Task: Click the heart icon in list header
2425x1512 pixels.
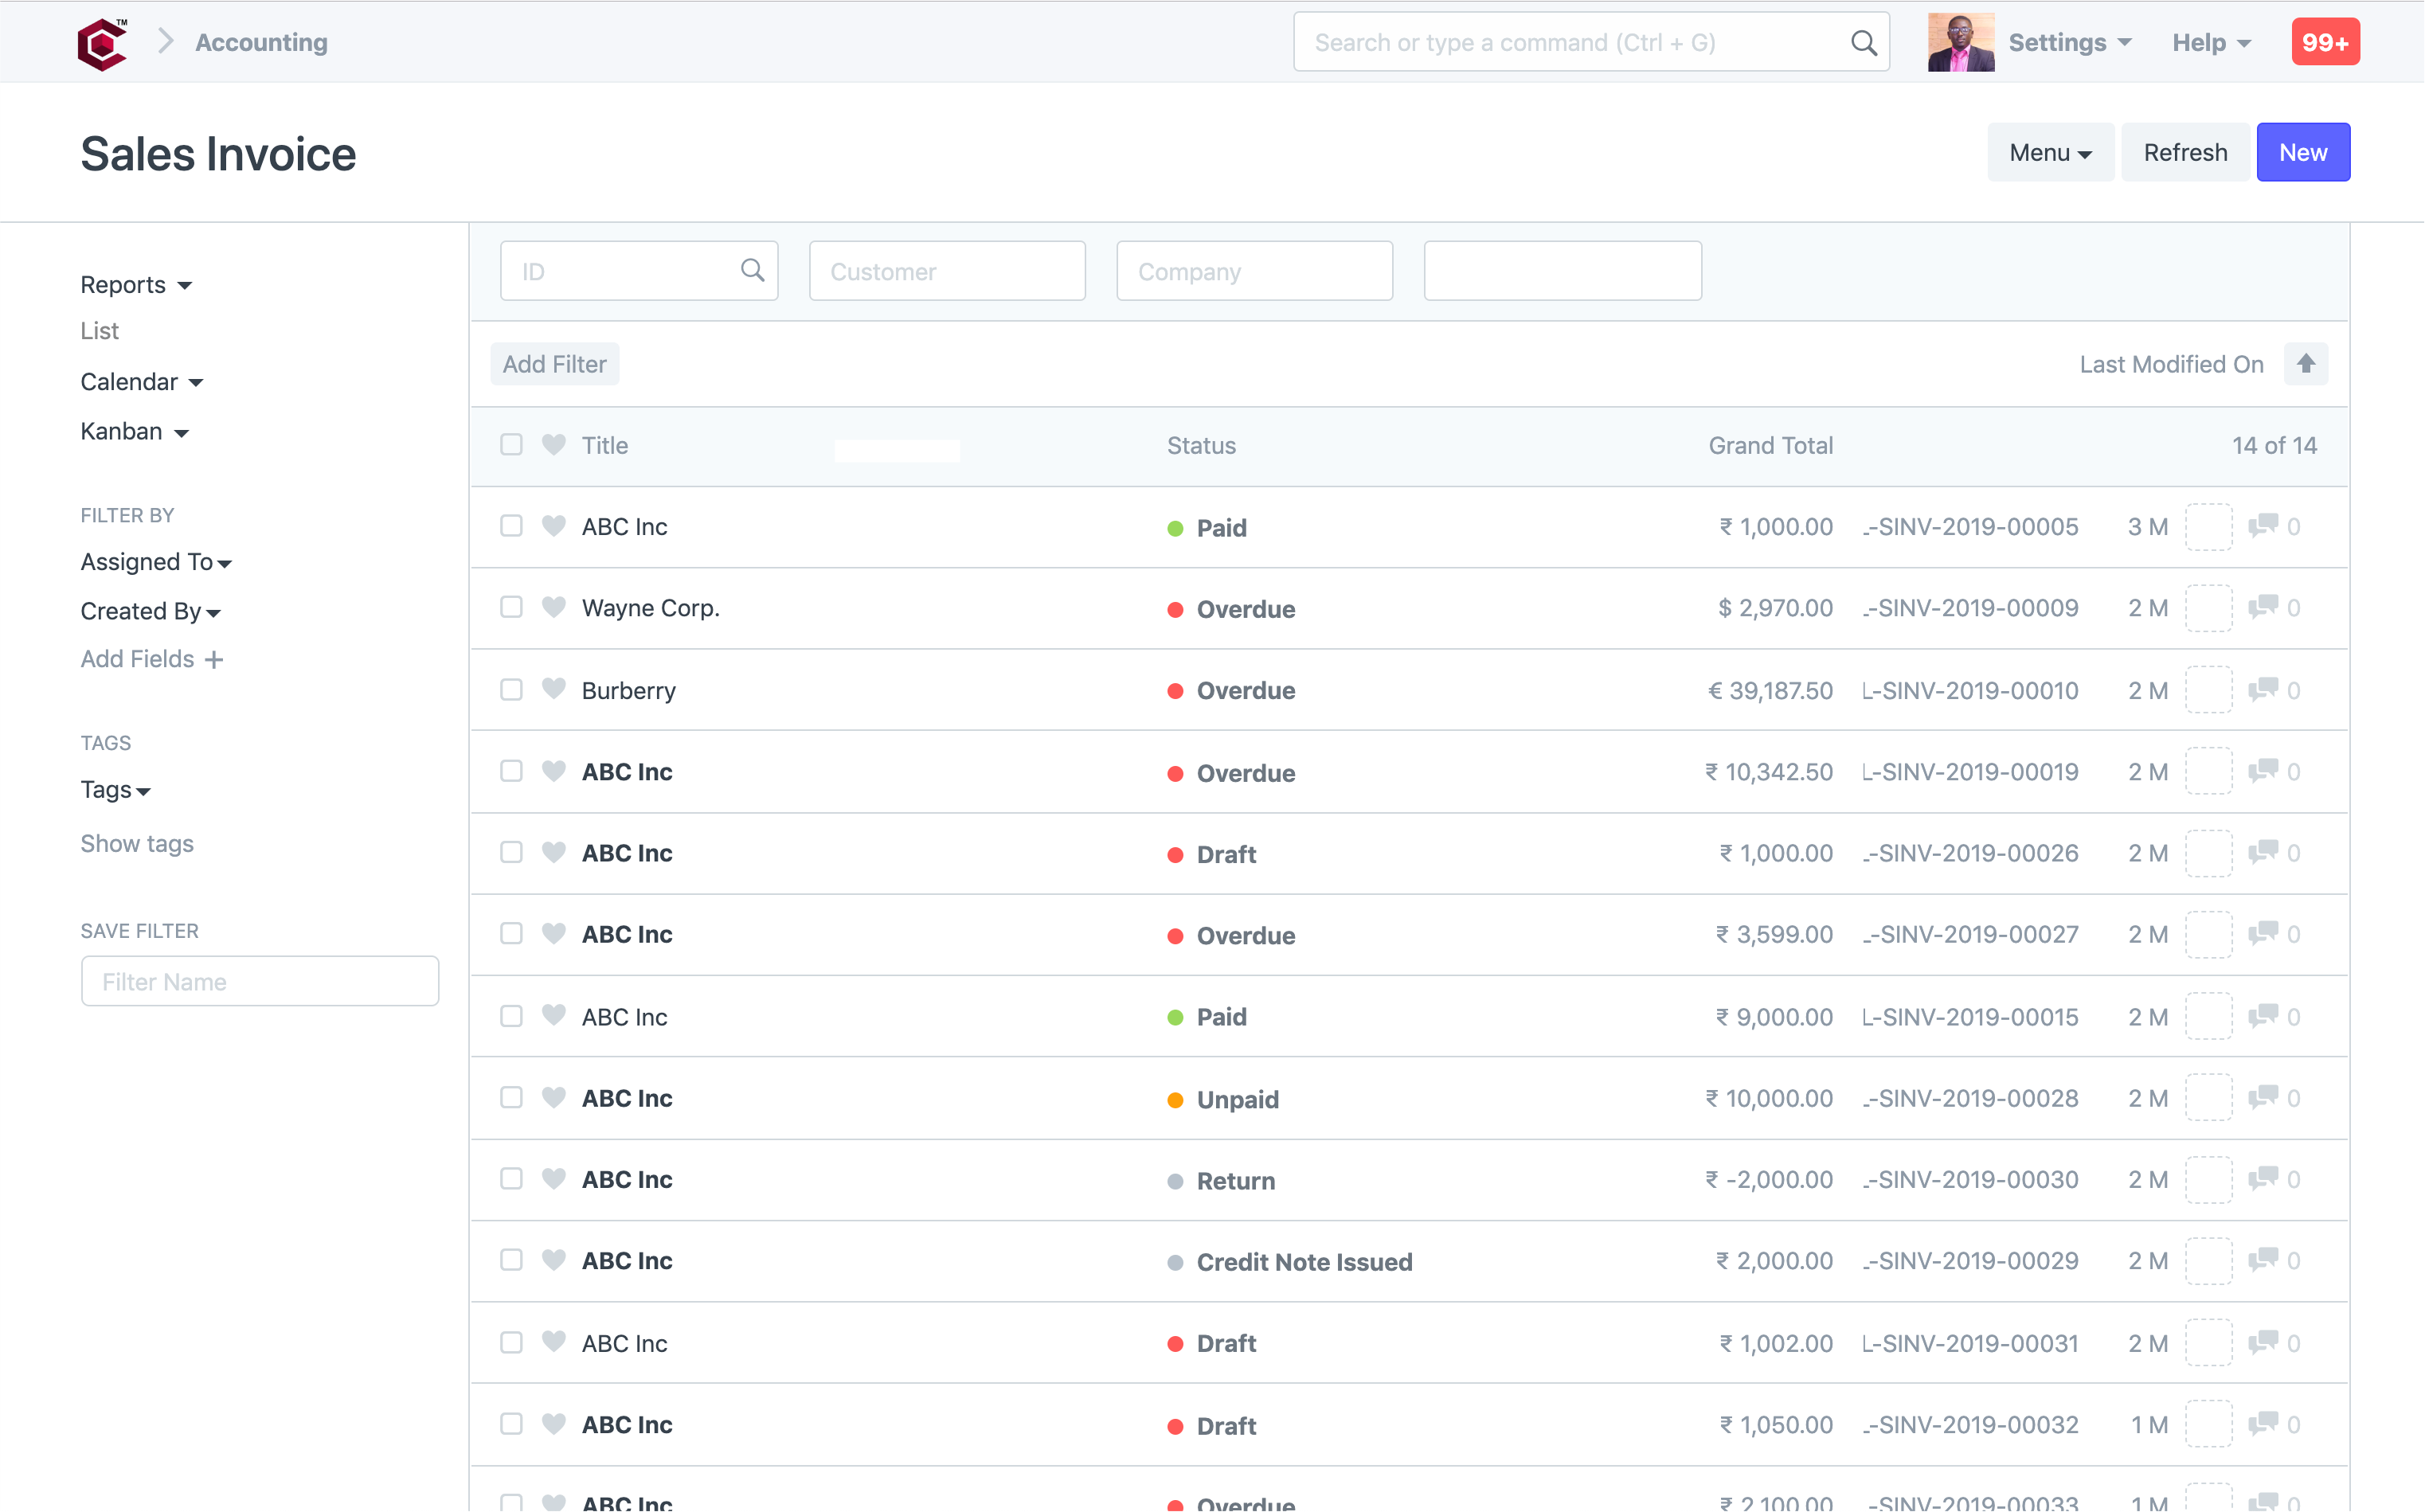Action: [x=553, y=444]
